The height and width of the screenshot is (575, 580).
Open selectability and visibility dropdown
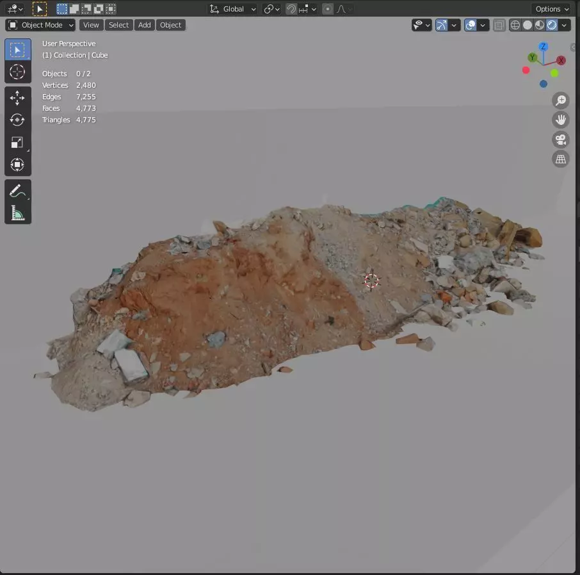[x=421, y=25]
